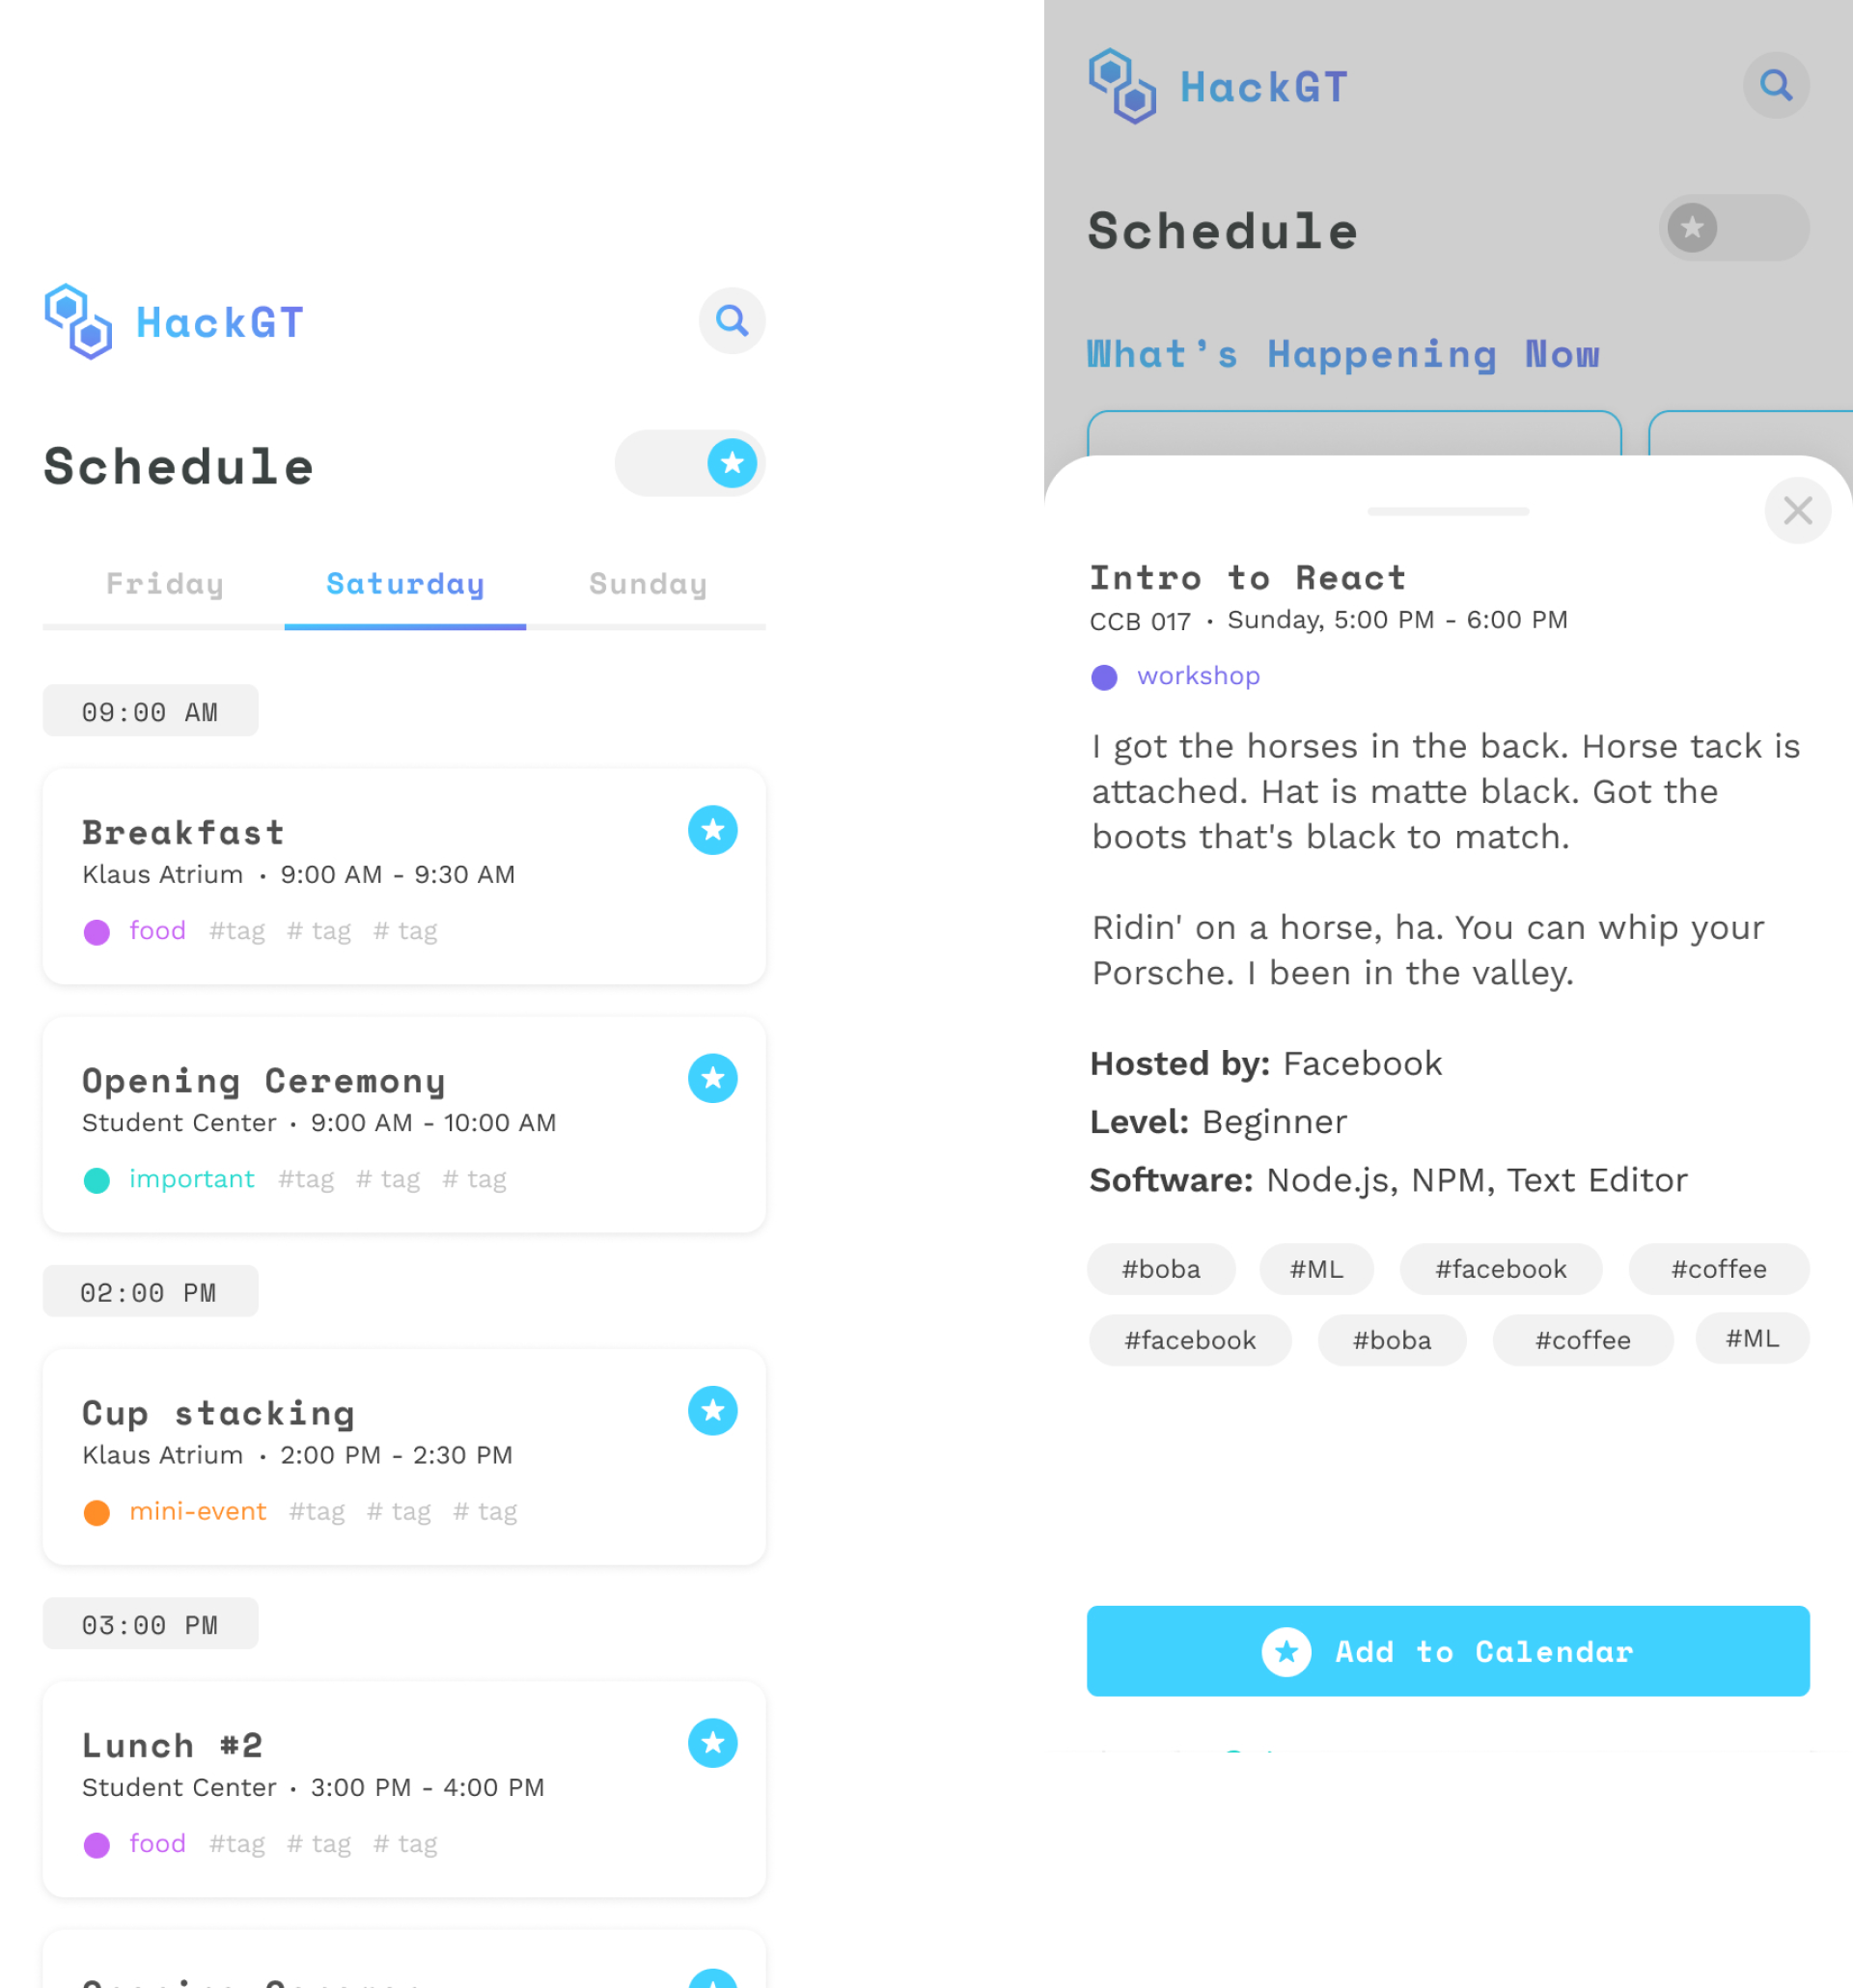Click the favorites star icon on Breakfast

click(712, 830)
